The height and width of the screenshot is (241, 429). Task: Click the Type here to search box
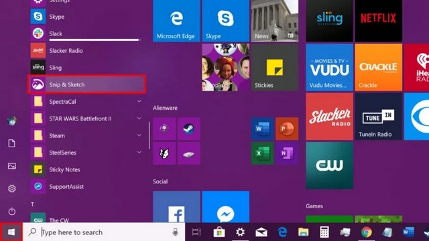pos(104,232)
